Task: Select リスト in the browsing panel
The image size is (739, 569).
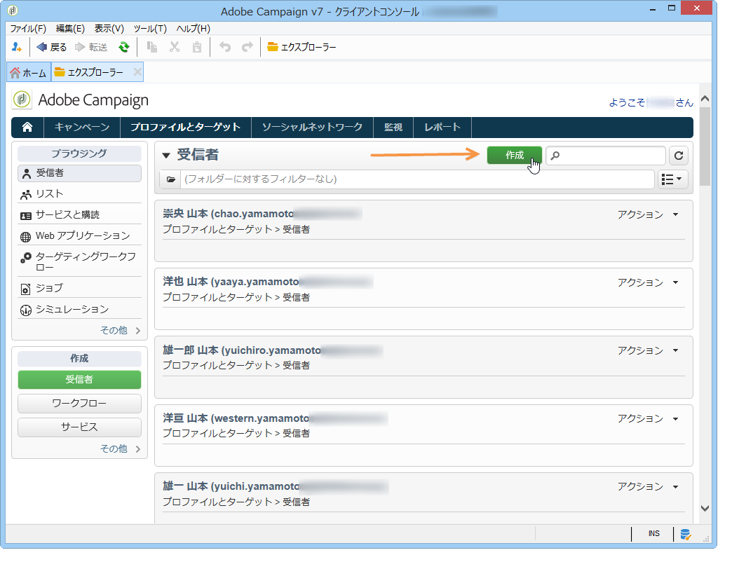Action: 79,193
